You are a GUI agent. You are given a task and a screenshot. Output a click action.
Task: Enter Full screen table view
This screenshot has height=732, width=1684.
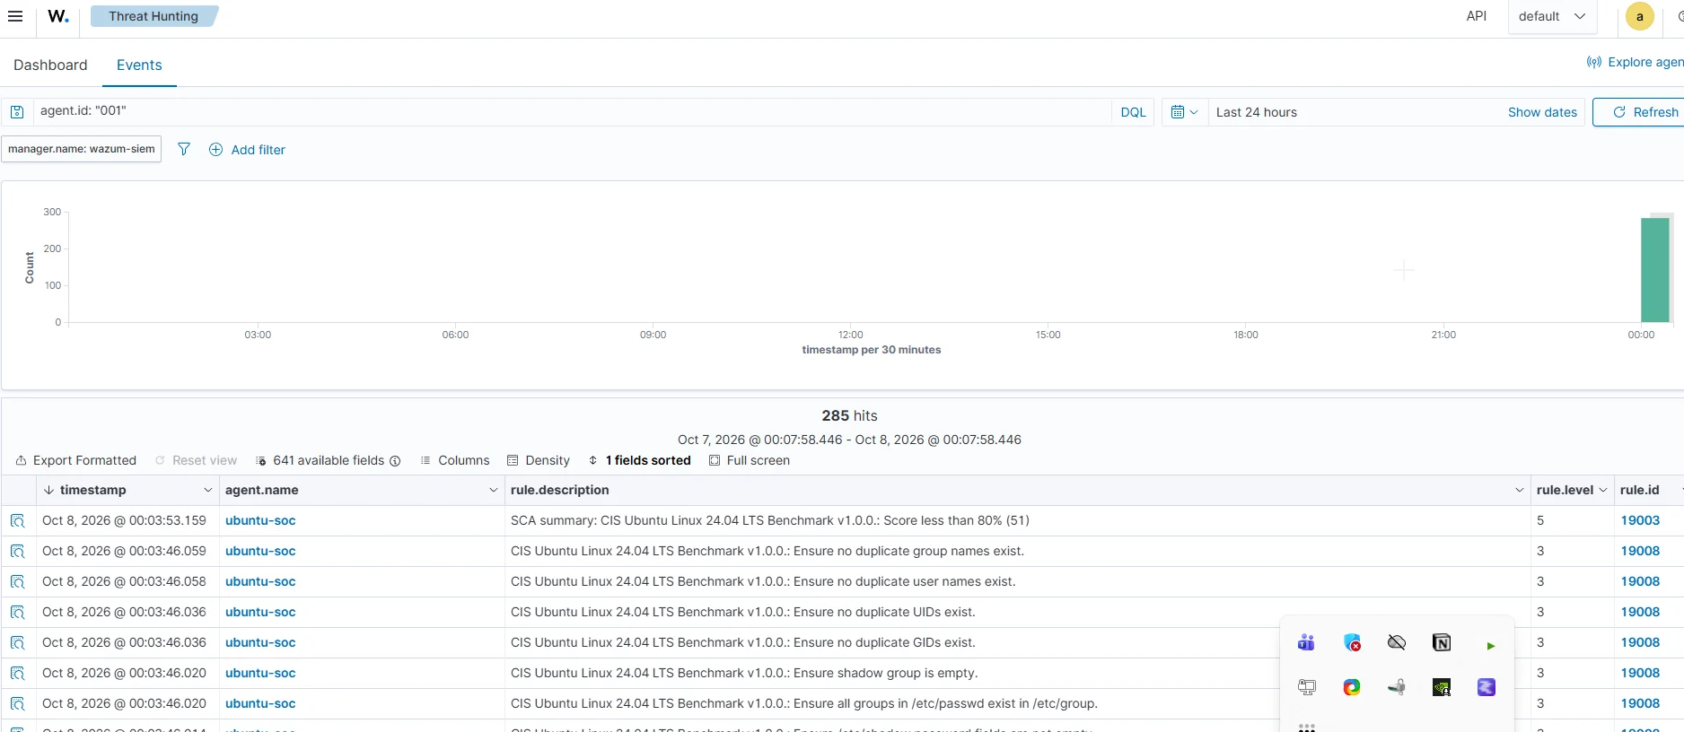tap(750, 460)
